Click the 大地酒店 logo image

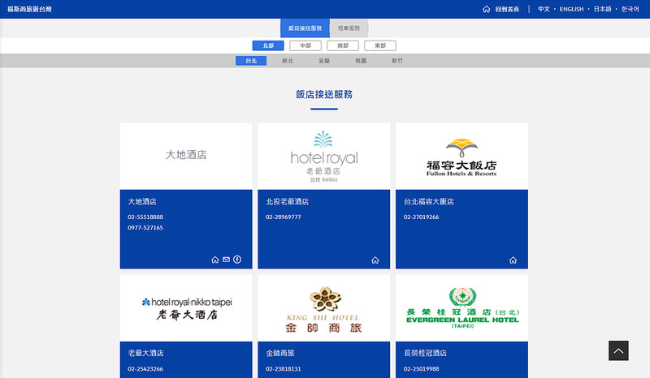(186, 156)
